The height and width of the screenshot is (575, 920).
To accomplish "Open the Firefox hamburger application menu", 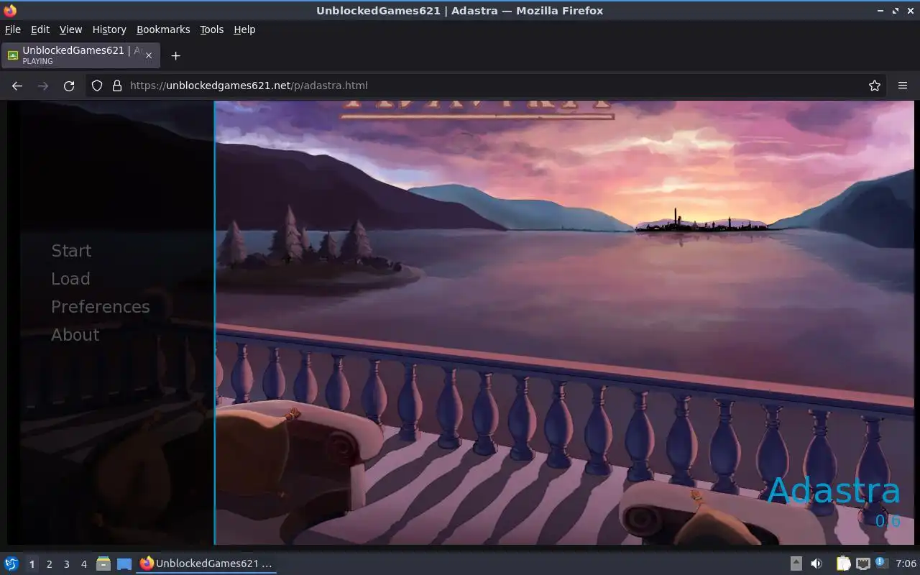I will pos(903,86).
